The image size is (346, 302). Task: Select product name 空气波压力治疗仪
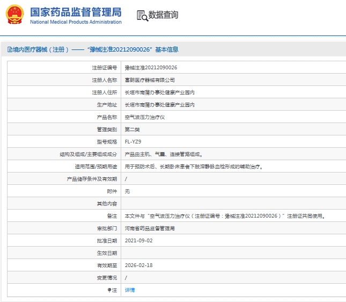tap(145, 117)
